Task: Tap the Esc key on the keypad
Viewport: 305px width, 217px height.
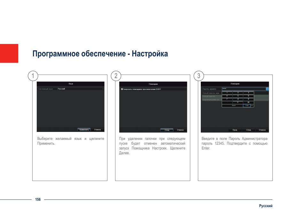Action: click(252, 105)
